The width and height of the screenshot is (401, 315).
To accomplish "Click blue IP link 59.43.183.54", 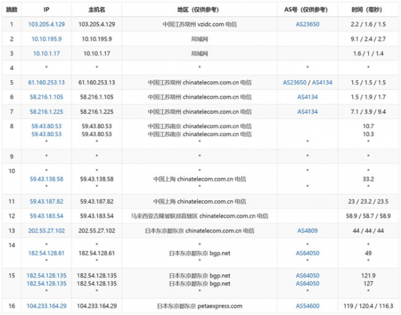I will point(46,216).
